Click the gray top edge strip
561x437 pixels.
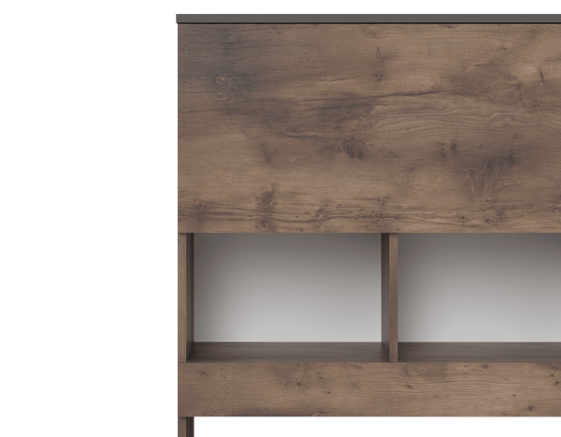point(368,18)
